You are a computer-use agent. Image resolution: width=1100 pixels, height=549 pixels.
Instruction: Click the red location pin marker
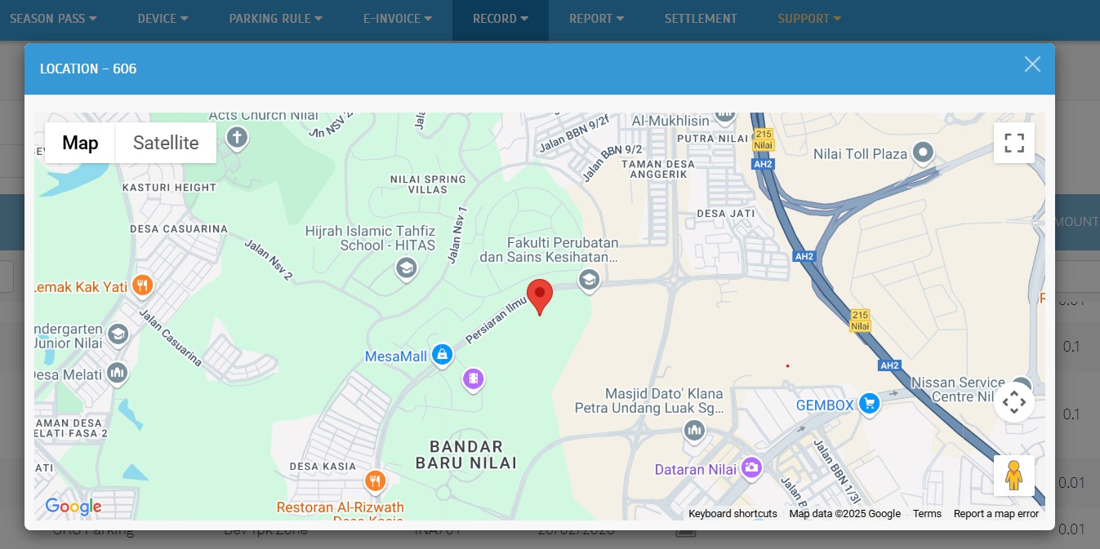[540, 295]
